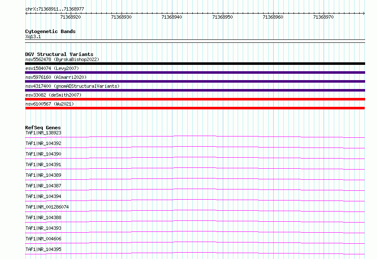Click the red esv33082 variant bar

195,99
